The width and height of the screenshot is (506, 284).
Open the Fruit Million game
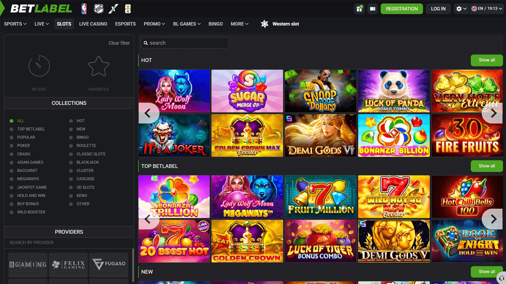(x=321, y=197)
